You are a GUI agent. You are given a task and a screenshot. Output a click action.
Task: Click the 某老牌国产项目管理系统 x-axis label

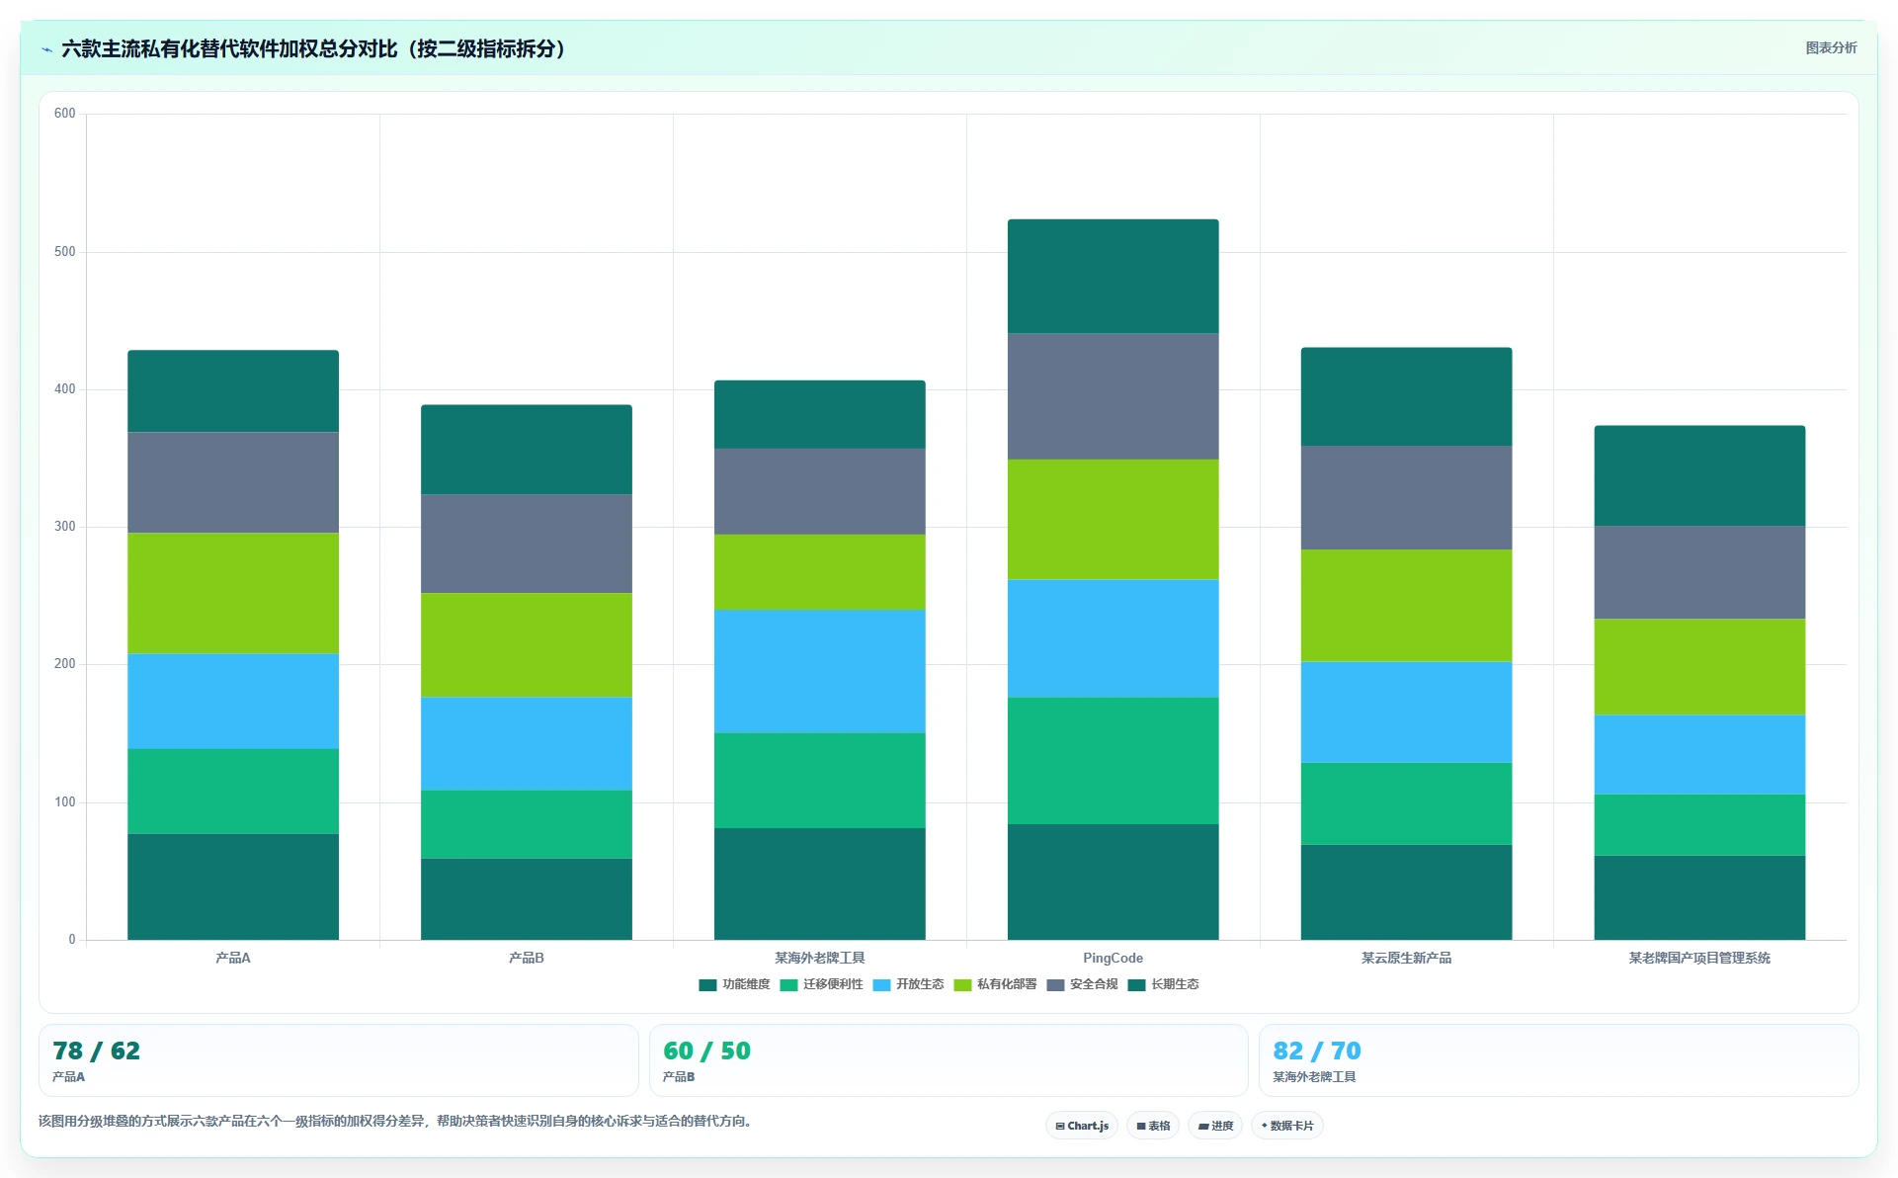point(1699,958)
